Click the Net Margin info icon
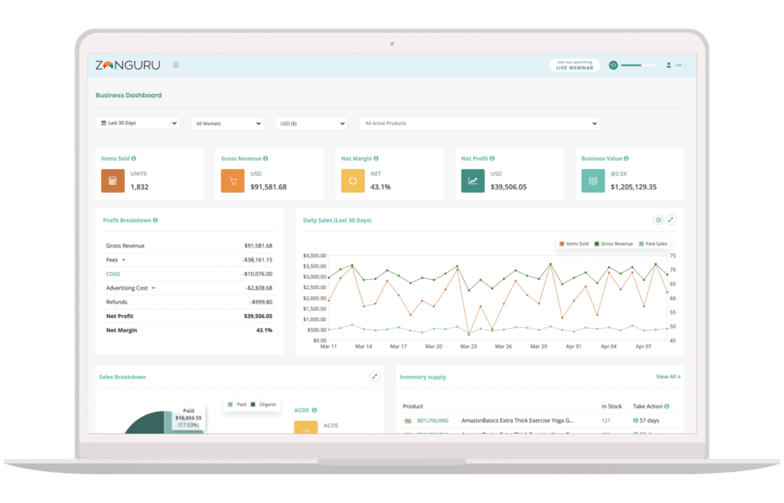The width and height of the screenshot is (784, 503). (376, 159)
